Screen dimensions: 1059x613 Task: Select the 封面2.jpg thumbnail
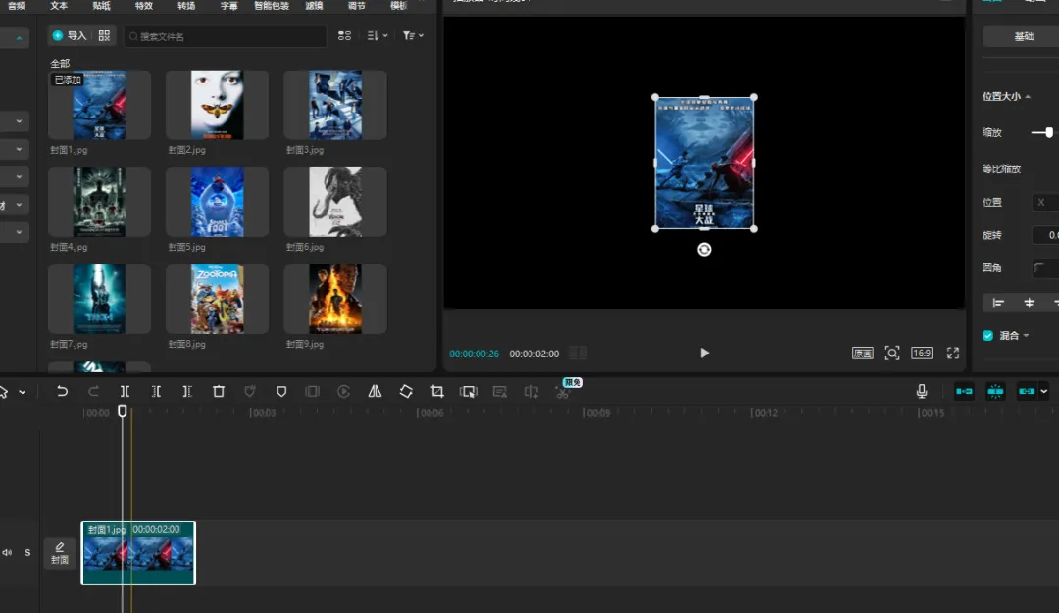[217, 105]
